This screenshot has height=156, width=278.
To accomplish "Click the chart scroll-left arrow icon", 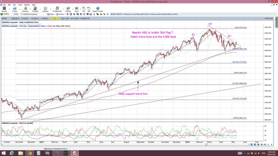I will (x=268, y=145).
